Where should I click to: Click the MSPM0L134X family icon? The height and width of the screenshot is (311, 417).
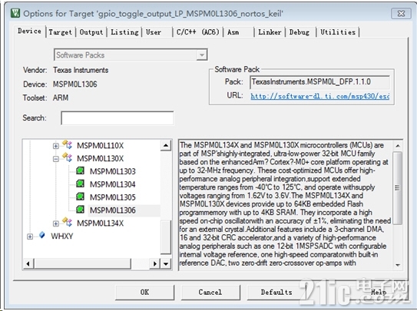(67, 222)
